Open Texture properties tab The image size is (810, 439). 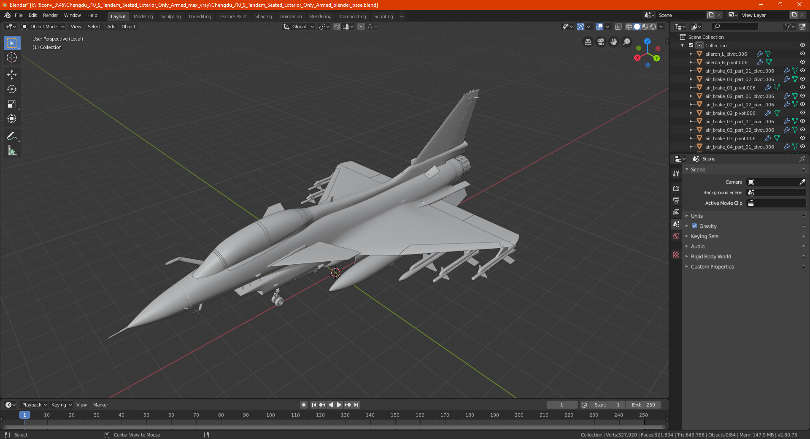pos(676,255)
